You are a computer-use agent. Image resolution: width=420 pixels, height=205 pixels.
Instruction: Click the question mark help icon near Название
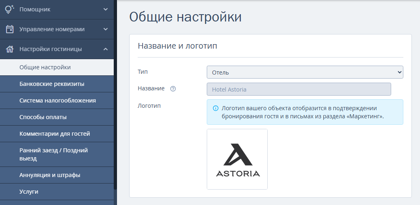(x=173, y=89)
